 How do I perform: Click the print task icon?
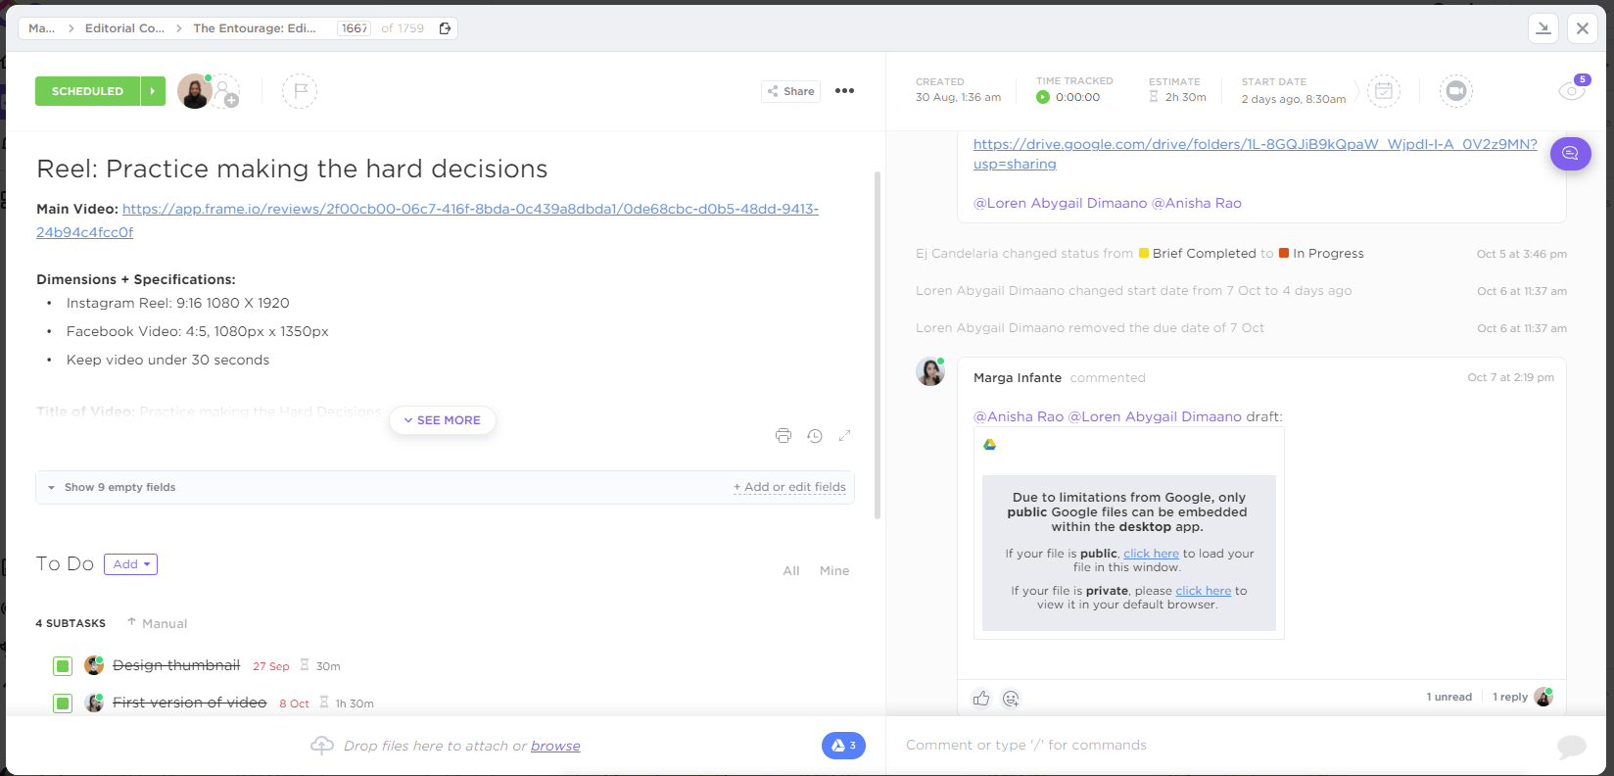(783, 436)
